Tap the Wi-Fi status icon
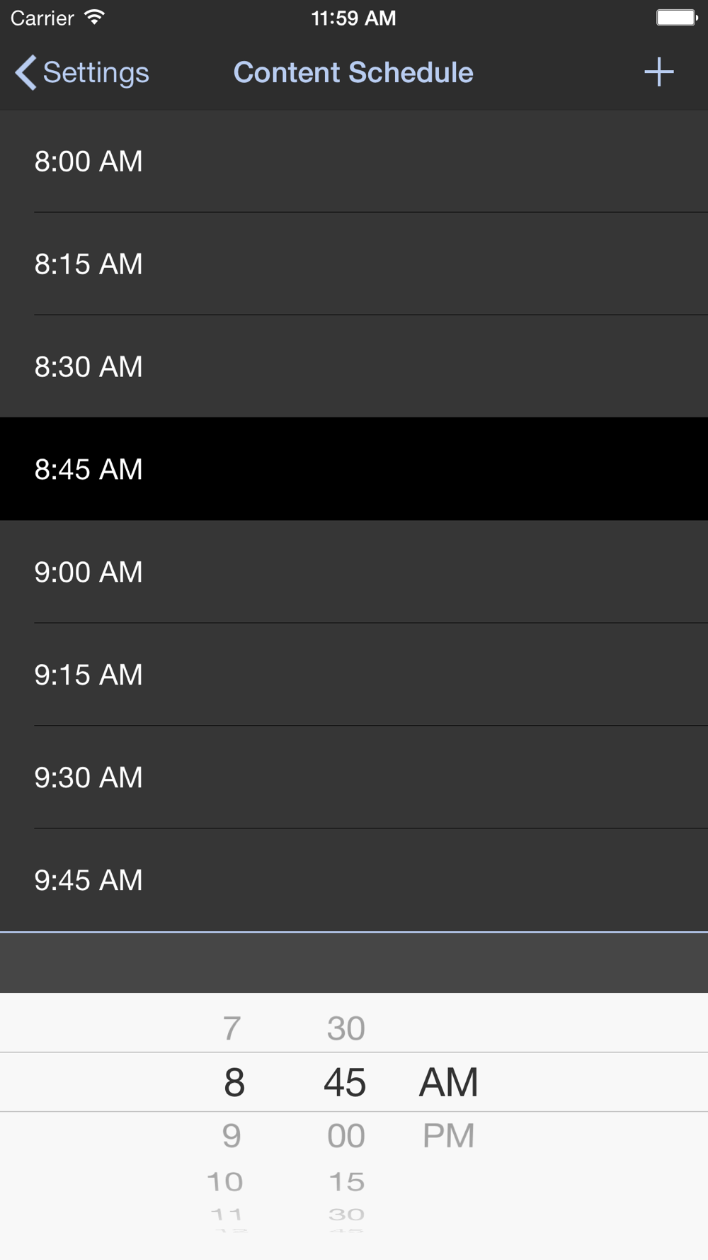Image resolution: width=708 pixels, height=1260 pixels. [93, 18]
